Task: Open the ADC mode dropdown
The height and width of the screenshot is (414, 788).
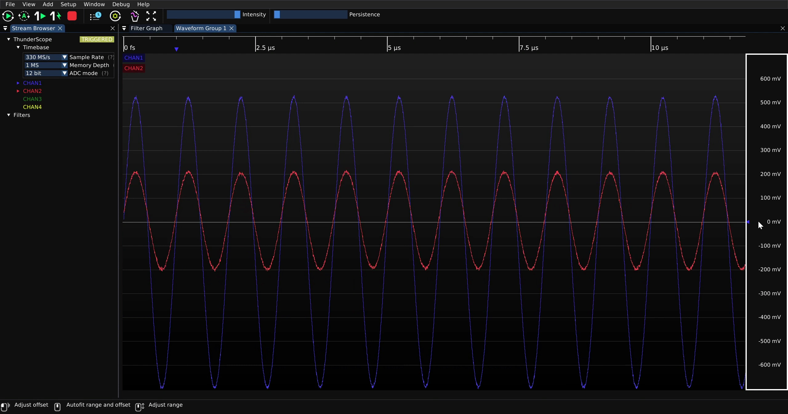Action: click(x=46, y=73)
